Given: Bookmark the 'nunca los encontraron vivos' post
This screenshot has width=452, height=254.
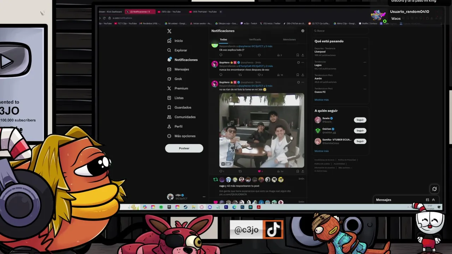Looking at the screenshot, I should [298, 75].
